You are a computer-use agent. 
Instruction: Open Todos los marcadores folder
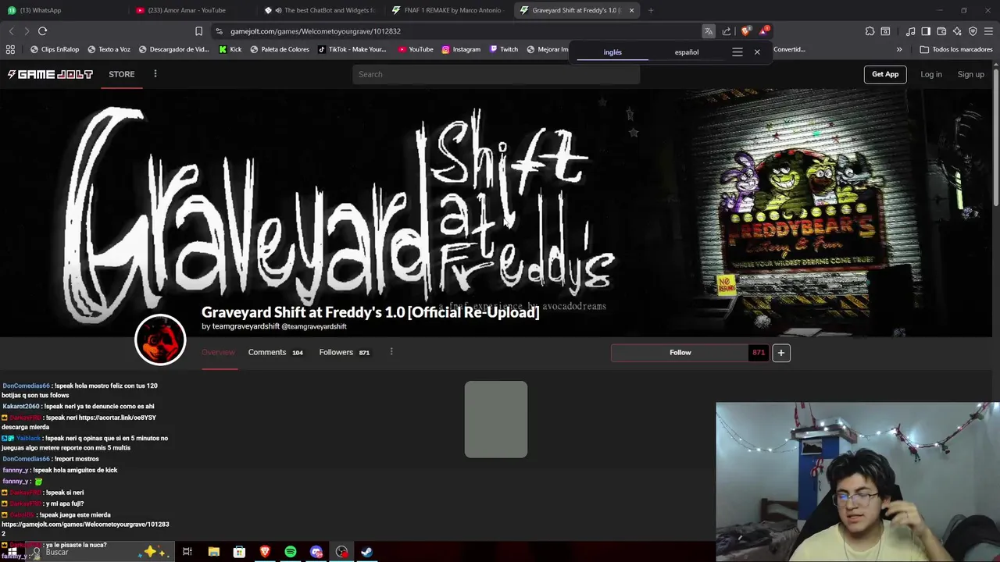956,49
